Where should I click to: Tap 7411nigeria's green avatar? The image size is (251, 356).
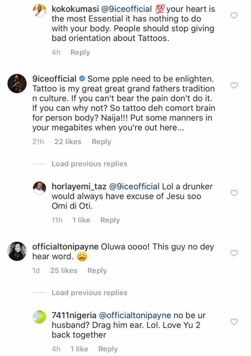click(39, 317)
